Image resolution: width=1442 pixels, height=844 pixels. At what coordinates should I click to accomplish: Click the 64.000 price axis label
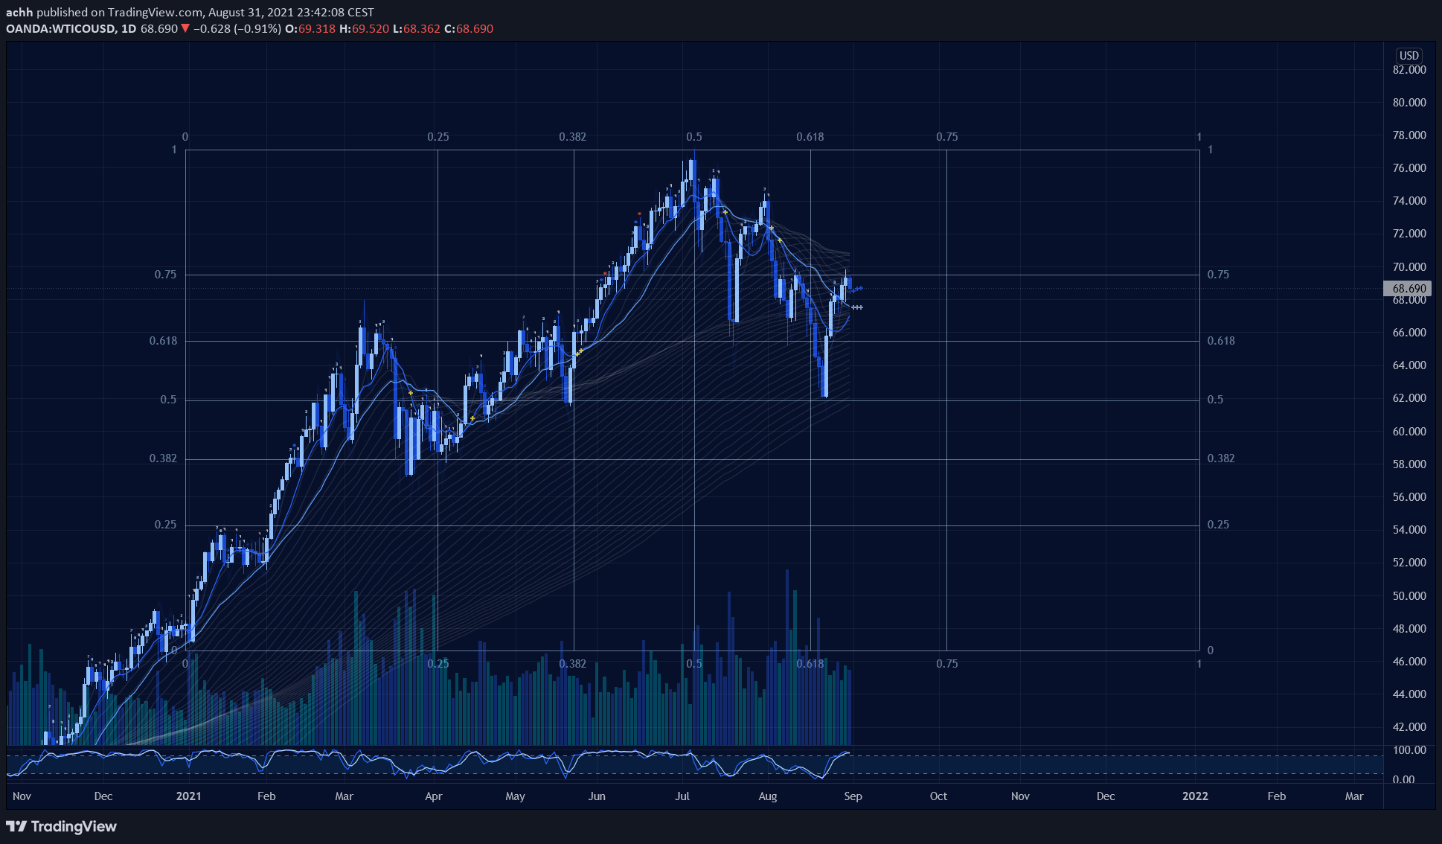pyautogui.click(x=1409, y=365)
